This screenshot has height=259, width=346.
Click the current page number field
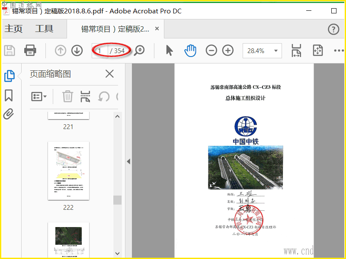(x=100, y=51)
